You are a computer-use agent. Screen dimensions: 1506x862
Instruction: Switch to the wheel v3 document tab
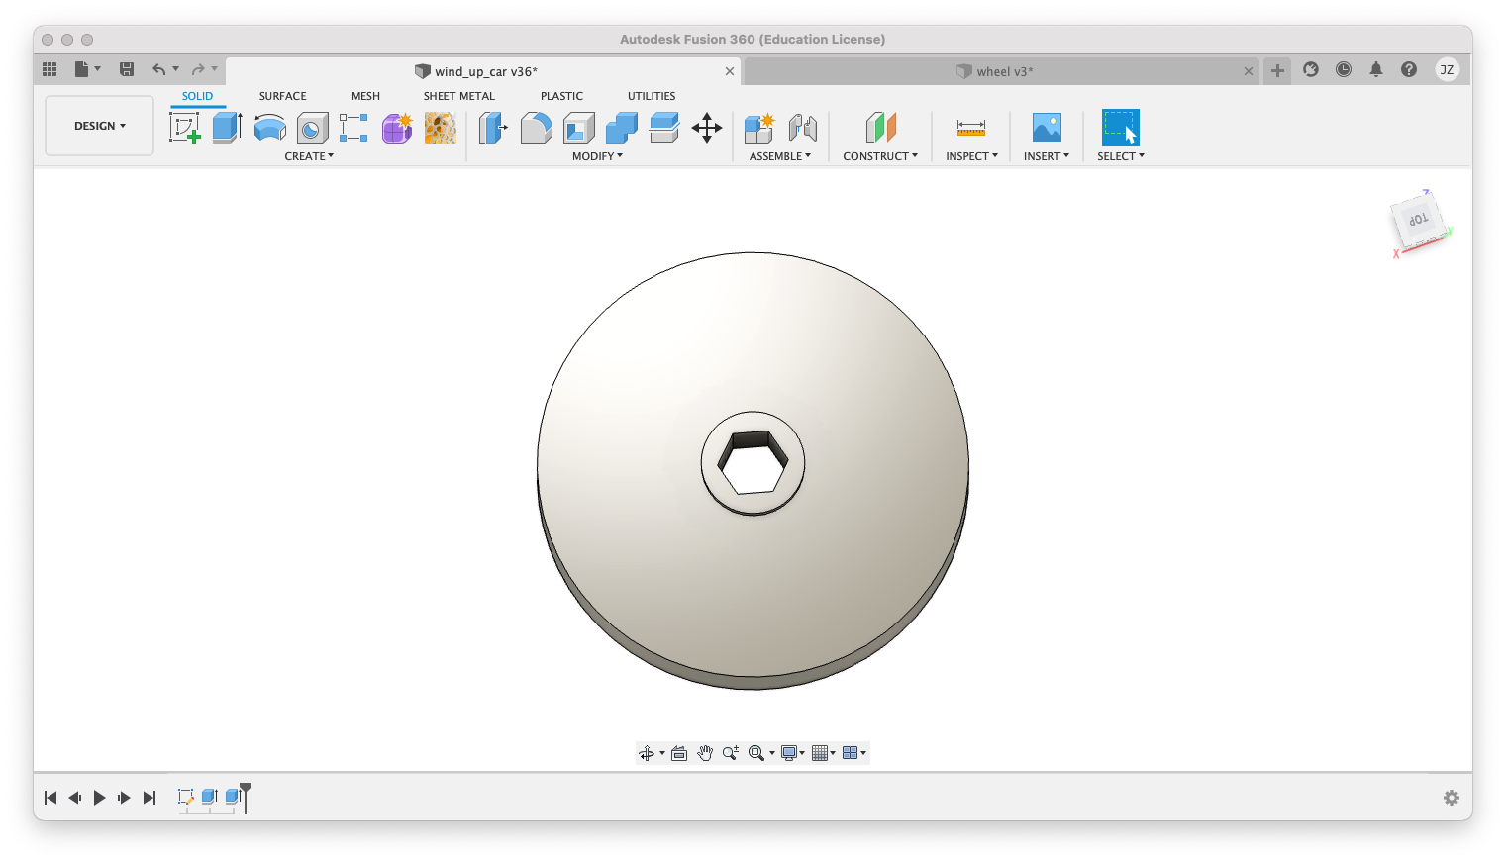pyautogui.click(x=1002, y=71)
